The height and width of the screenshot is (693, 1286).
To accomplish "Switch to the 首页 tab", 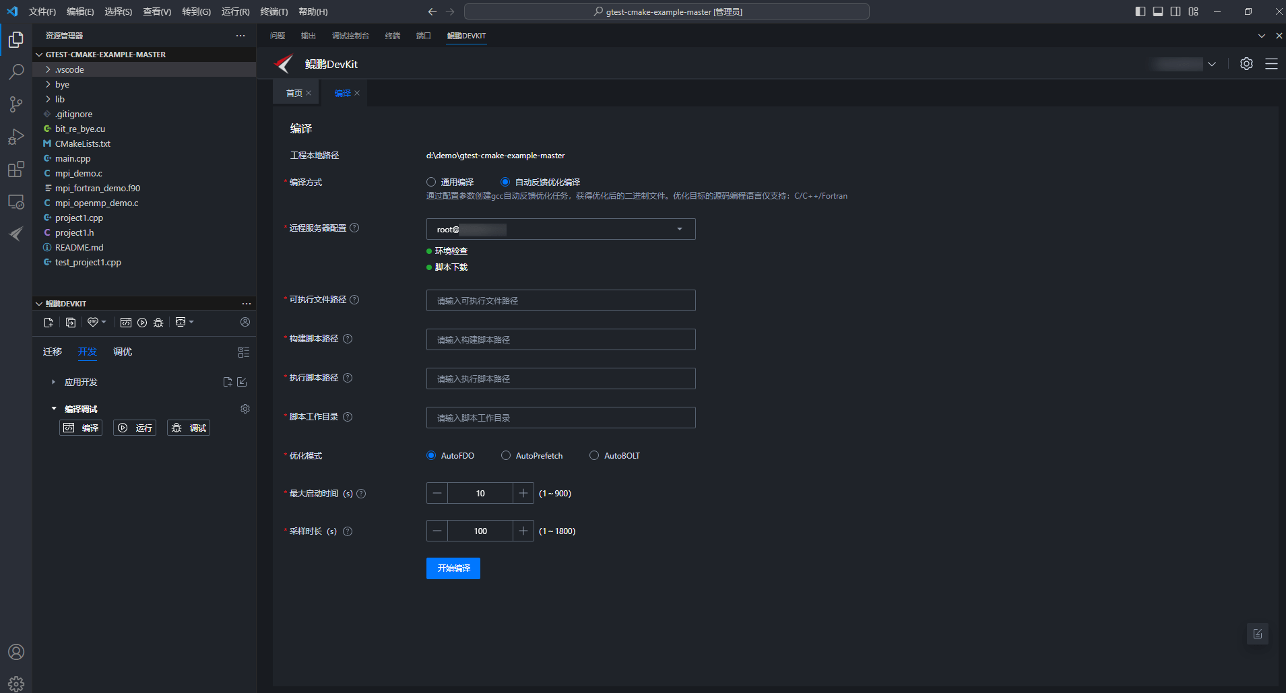I will click(x=294, y=93).
